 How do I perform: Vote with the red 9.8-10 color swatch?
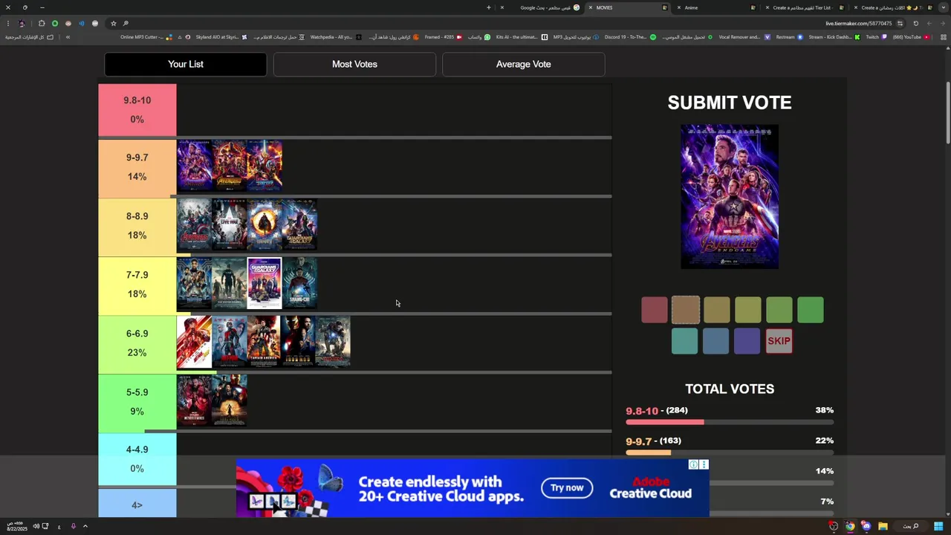(655, 310)
